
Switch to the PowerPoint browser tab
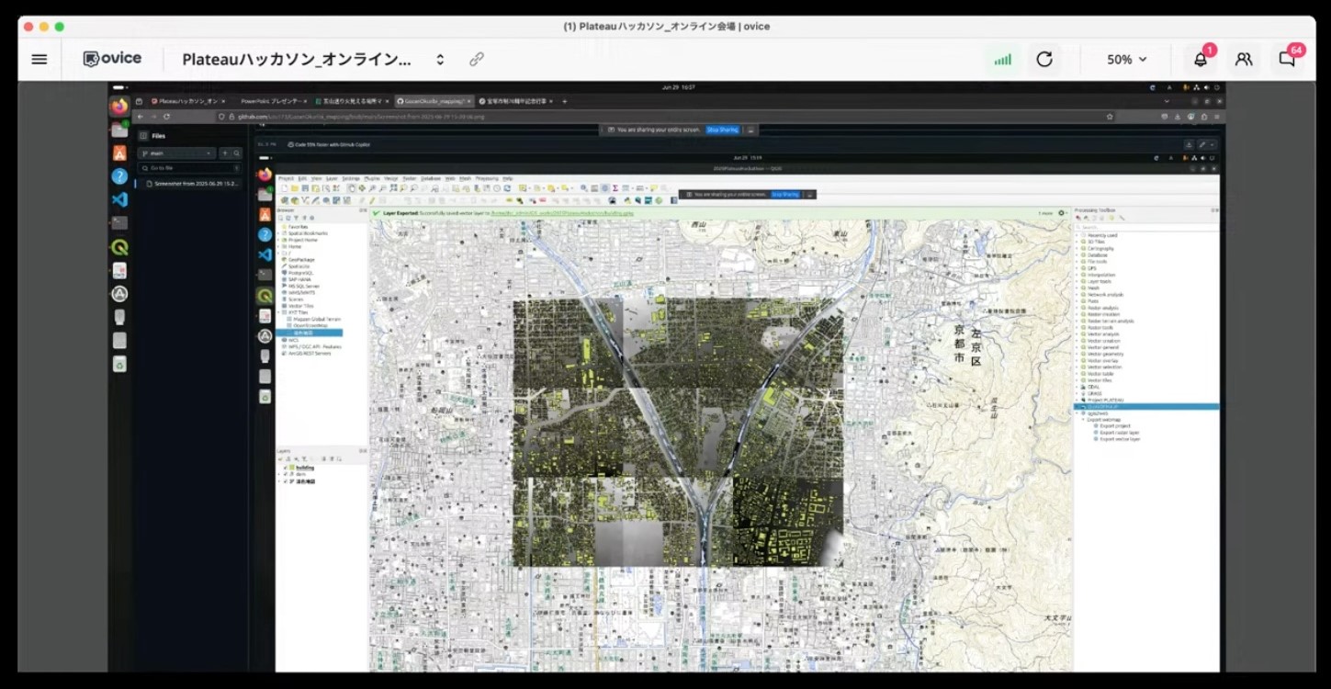pyautogui.click(x=273, y=101)
